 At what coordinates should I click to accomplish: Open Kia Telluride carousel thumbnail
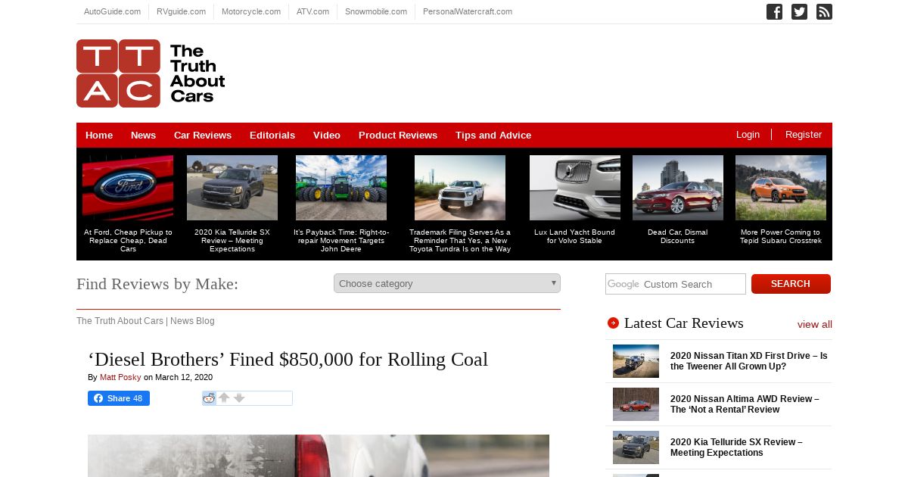coord(232,188)
